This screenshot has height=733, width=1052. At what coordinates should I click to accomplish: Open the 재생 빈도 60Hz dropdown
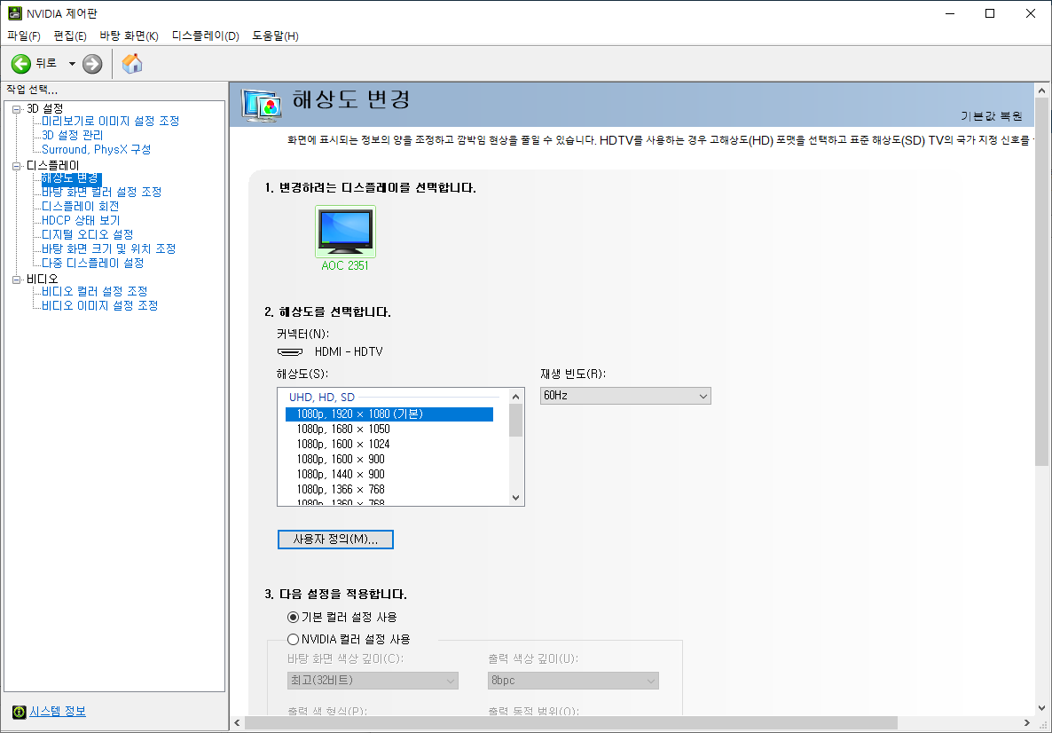[x=625, y=396]
